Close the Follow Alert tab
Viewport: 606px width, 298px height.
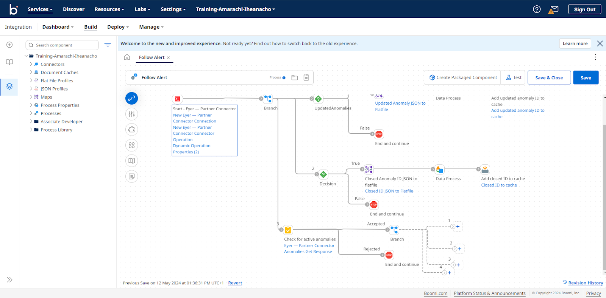[x=169, y=58]
